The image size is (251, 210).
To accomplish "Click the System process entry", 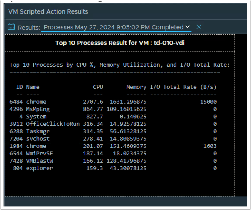I will (x=36, y=117).
